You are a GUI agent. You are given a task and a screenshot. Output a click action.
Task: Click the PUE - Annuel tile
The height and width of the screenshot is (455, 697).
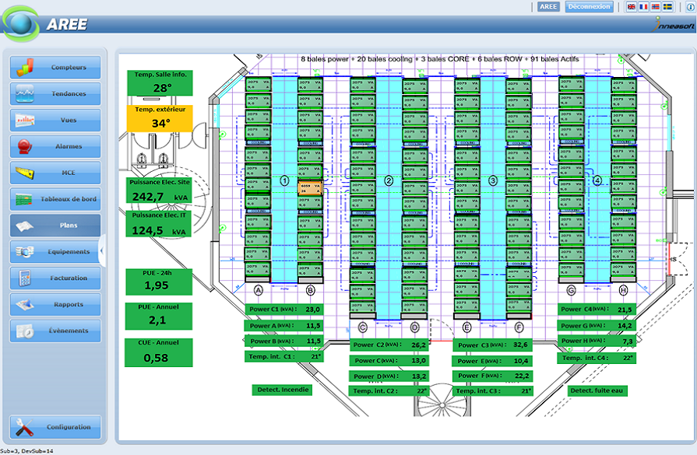click(x=159, y=317)
